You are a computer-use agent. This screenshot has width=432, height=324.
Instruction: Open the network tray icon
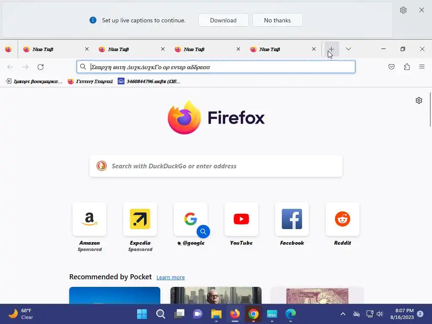point(370,314)
